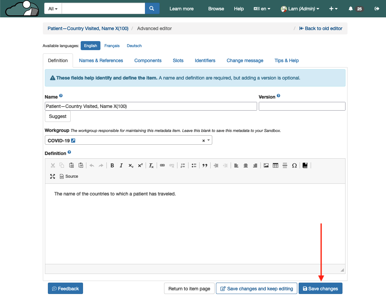Image resolution: width=386 pixels, height=298 pixels.
Task: Follow the Back to old editor link
Action: click(x=321, y=28)
